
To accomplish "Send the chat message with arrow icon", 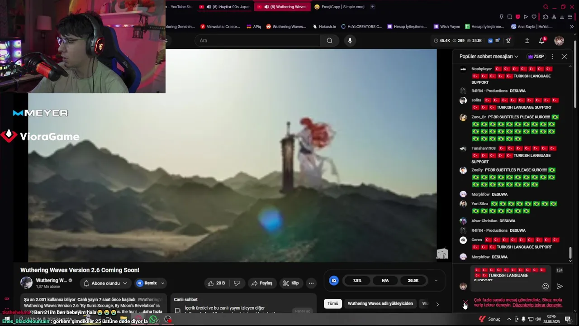I will tap(560, 286).
